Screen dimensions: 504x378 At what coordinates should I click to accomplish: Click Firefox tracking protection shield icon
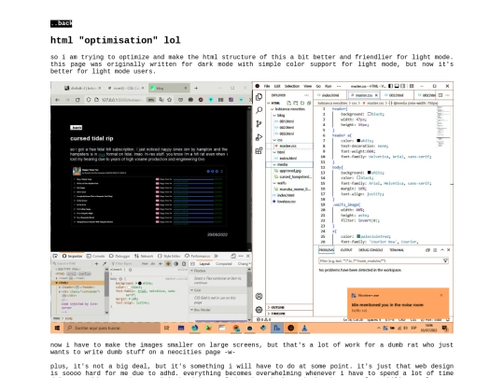(89, 100)
